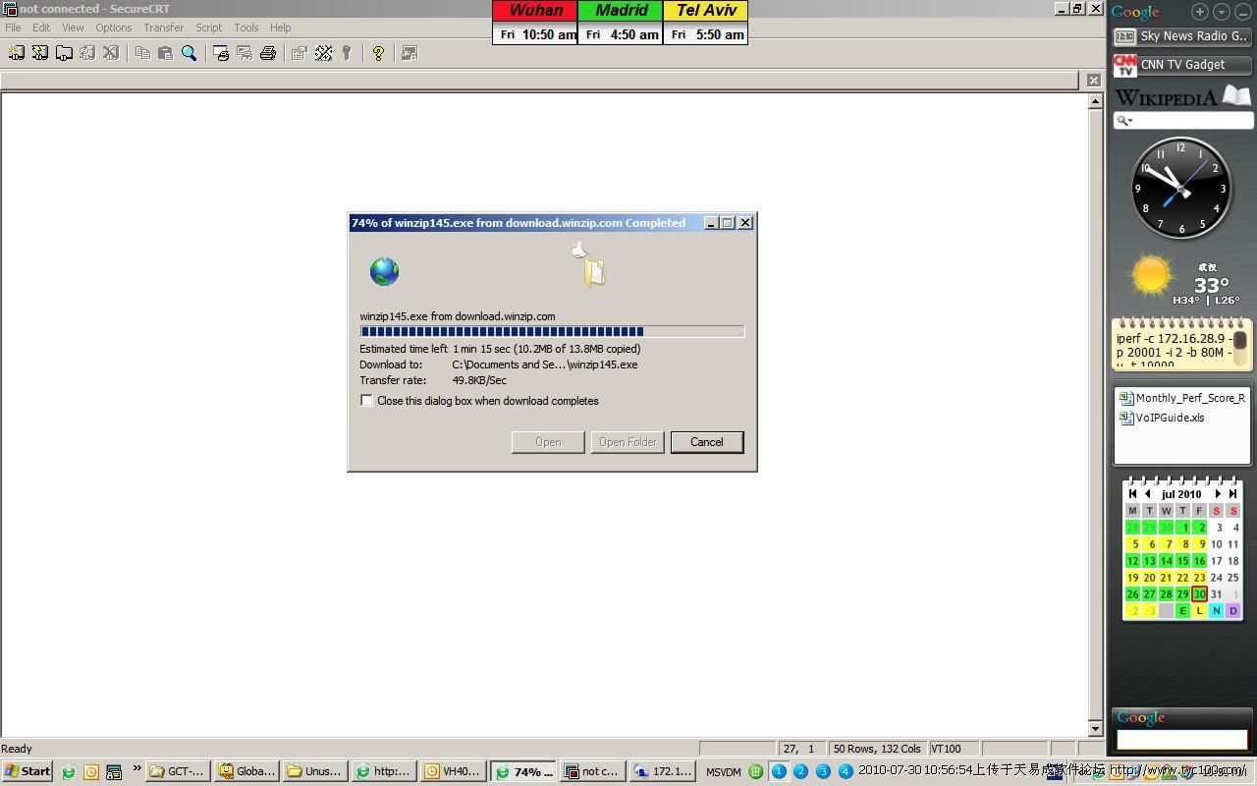Enable 'Close this dialog box when download completes'
This screenshot has height=786, width=1257.
pyautogui.click(x=366, y=401)
